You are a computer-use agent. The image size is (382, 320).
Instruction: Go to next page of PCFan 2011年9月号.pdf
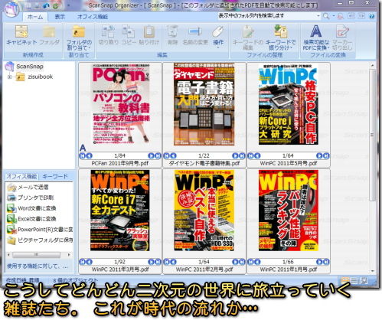(151, 155)
